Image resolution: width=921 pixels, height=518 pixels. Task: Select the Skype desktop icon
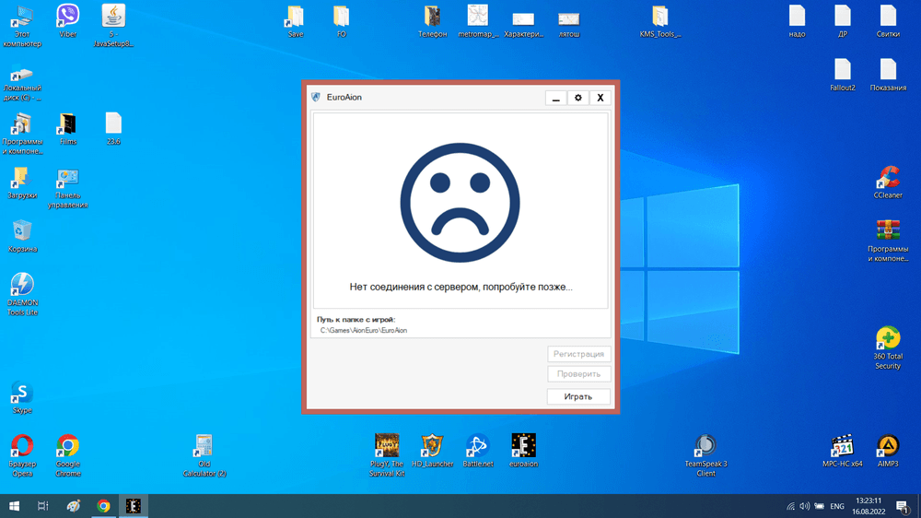21,394
